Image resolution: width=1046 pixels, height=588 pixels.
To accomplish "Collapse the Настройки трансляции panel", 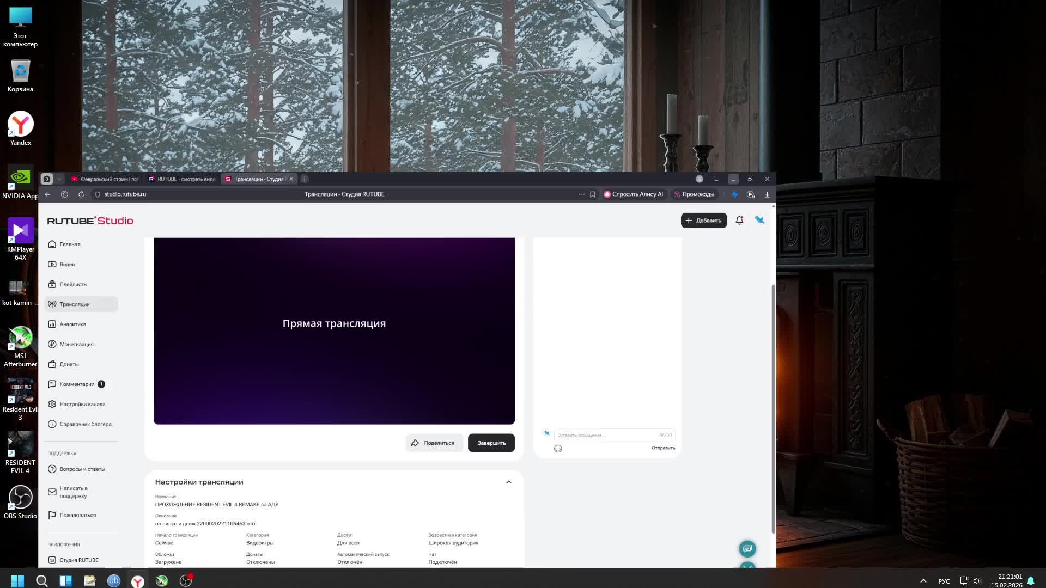I will point(508,482).
